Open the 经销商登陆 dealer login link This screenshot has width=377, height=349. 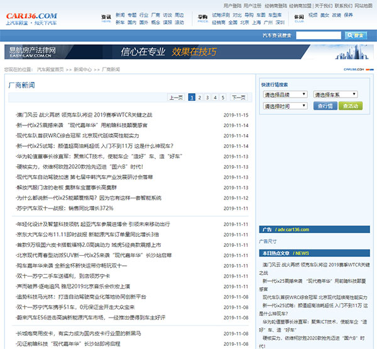point(276,6)
